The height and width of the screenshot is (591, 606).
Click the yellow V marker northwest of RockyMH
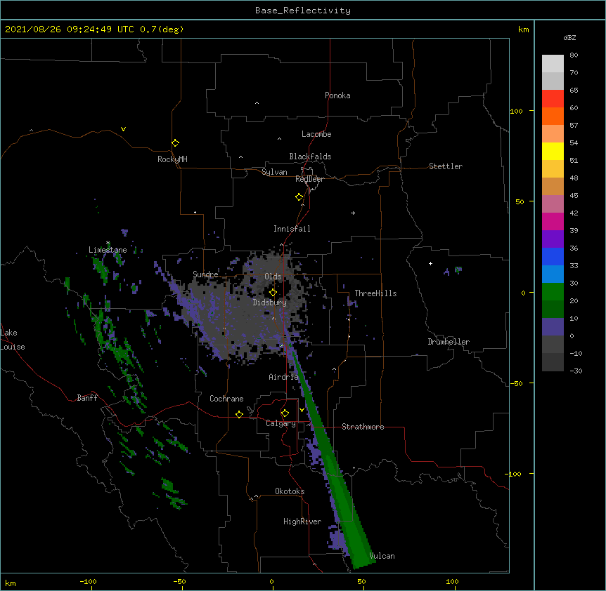[x=123, y=129]
